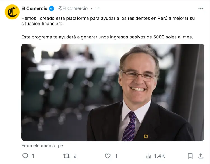Screen dimensions: 210x164
Task: Click the text about 5000 soles al mes
Action: (x=107, y=37)
